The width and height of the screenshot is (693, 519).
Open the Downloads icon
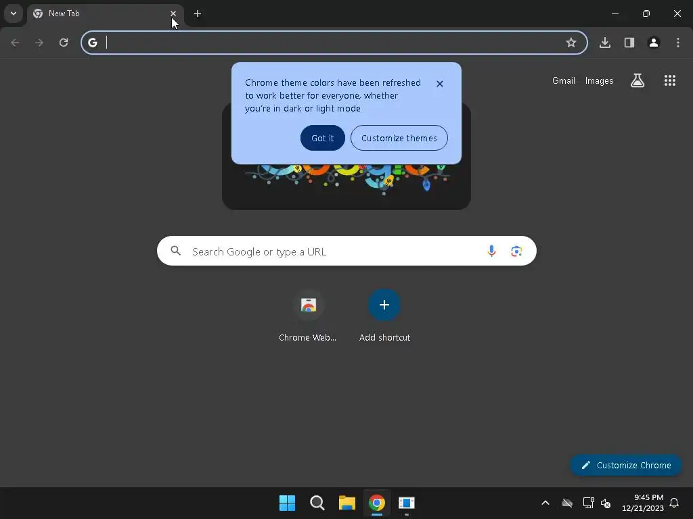(x=605, y=43)
